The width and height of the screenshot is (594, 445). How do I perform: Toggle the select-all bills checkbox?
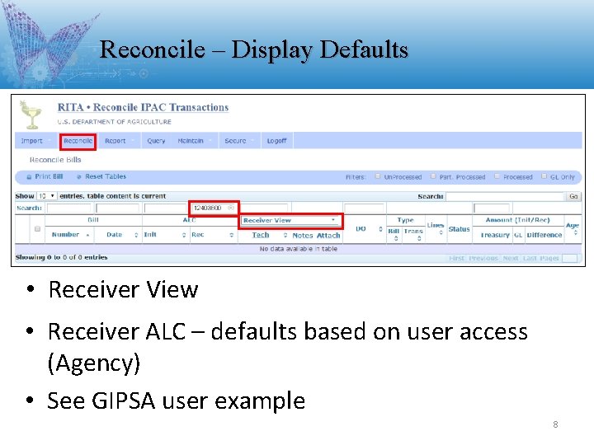coord(37,229)
